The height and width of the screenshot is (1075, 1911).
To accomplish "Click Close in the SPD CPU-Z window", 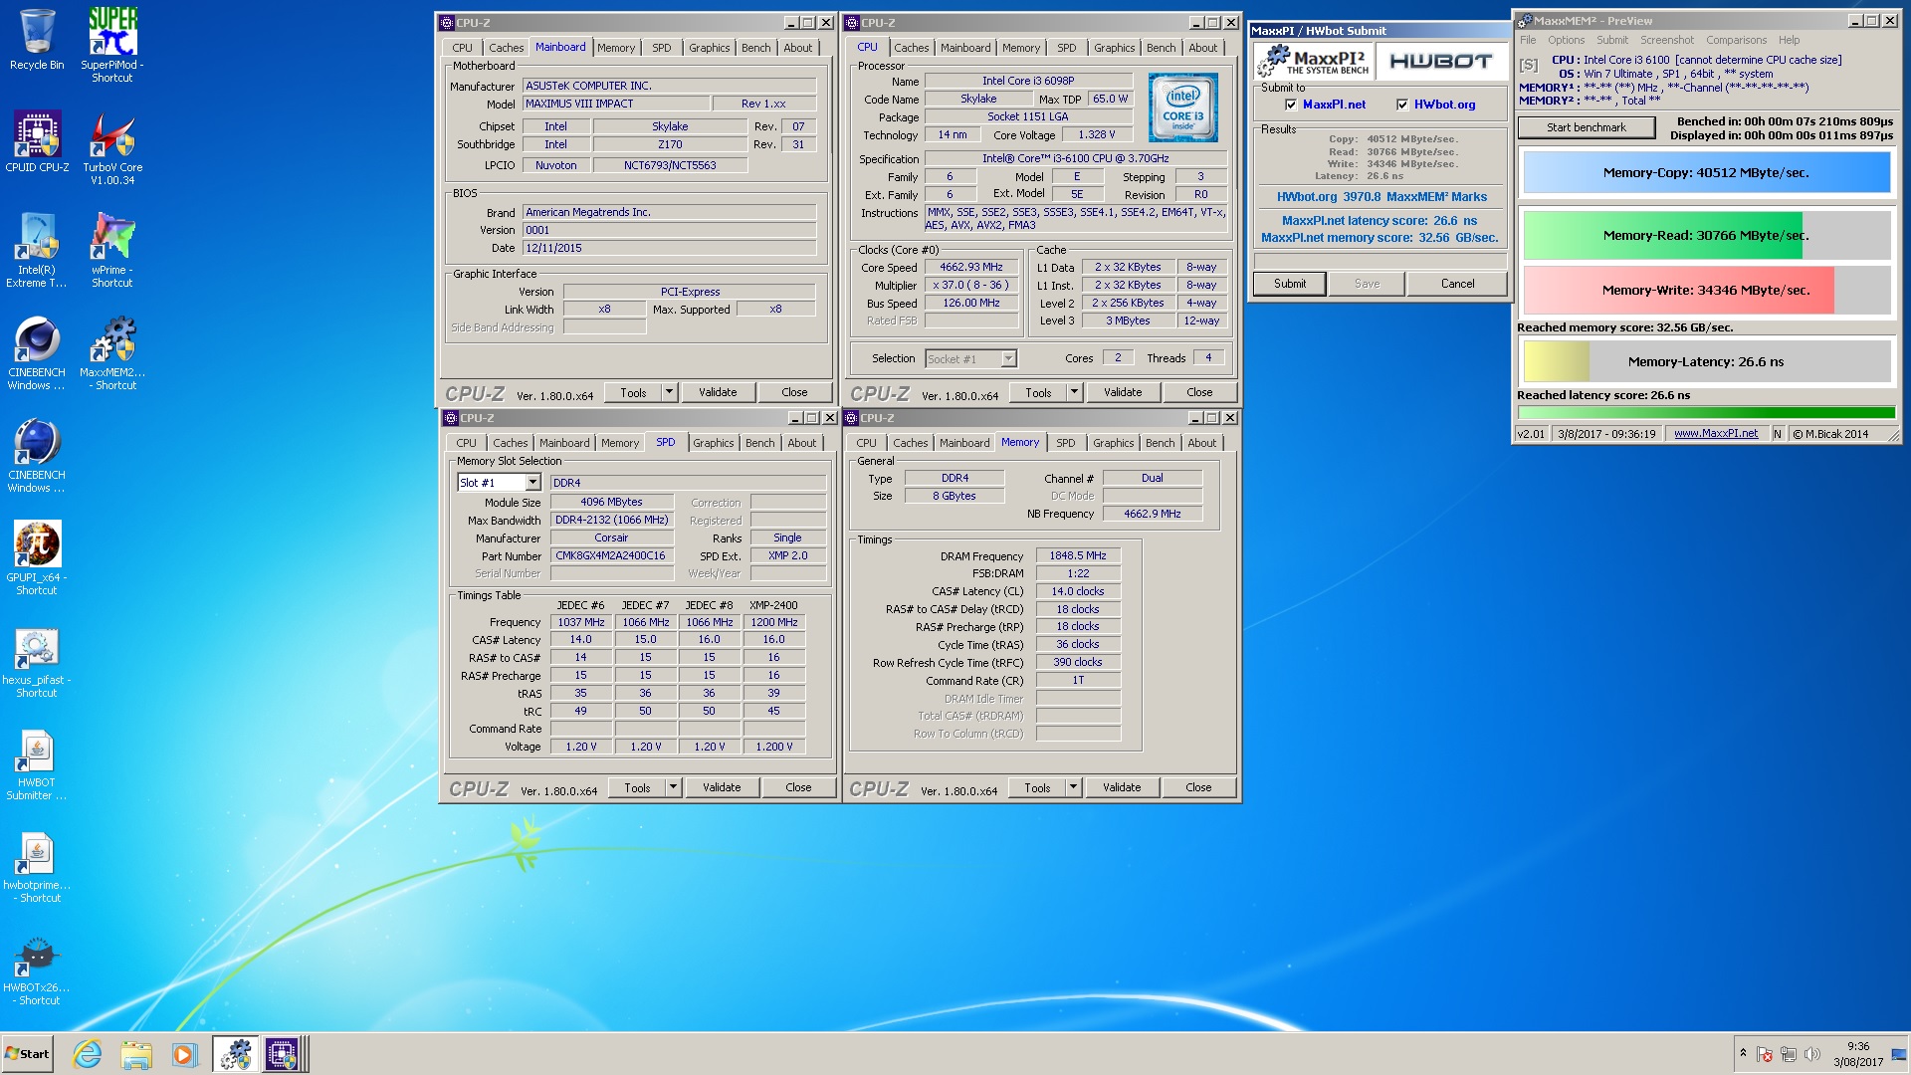I will tap(798, 787).
